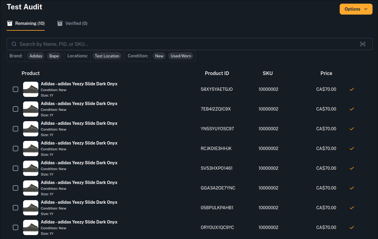Click the Product ID column header
The width and height of the screenshot is (378, 239).
point(217,73)
